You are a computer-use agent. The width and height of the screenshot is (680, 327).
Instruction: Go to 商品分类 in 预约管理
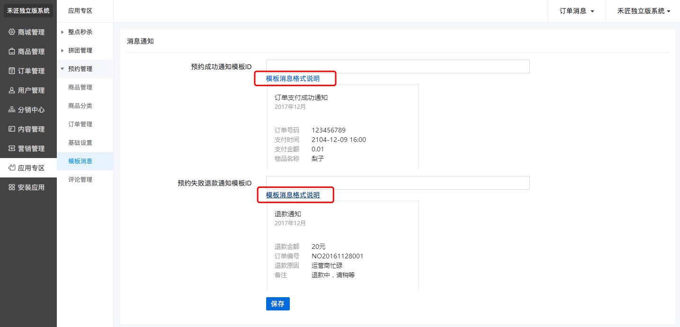80,106
